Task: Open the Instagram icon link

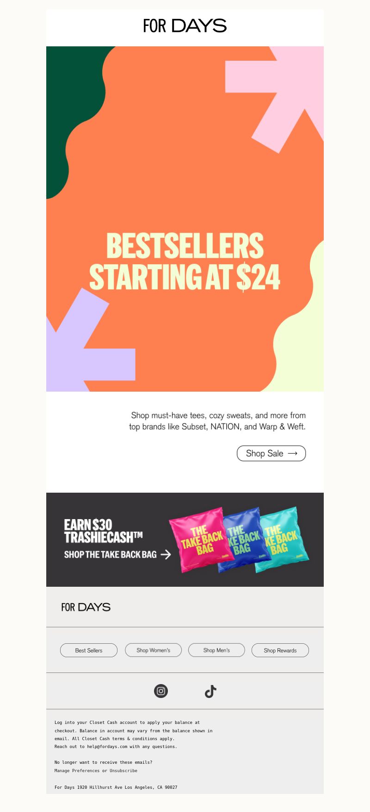Action: point(161,691)
